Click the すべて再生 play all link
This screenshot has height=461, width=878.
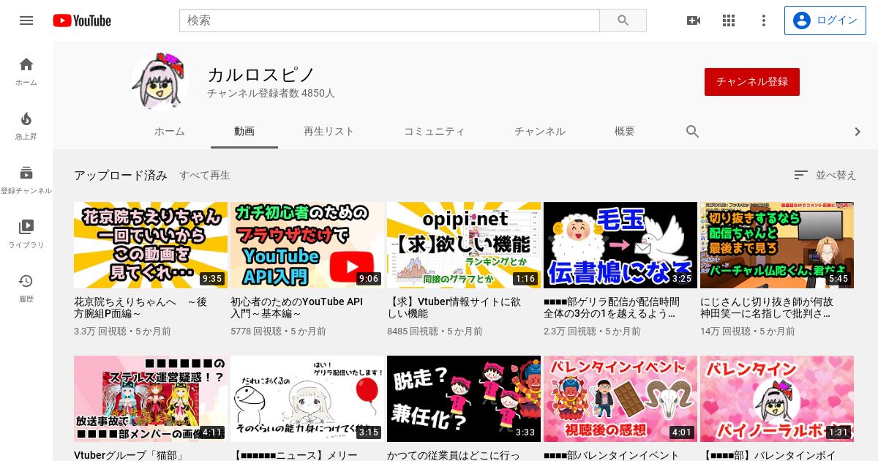[205, 176]
